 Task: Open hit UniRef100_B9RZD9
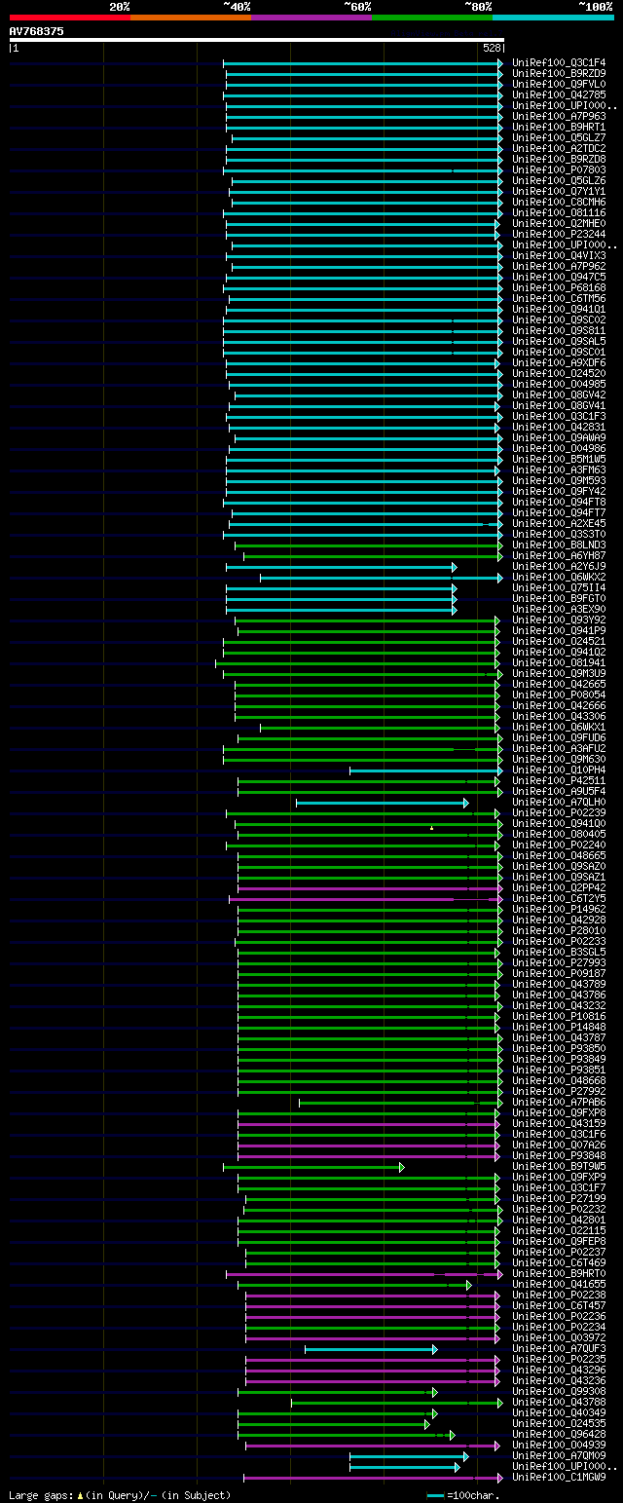tap(559, 73)
